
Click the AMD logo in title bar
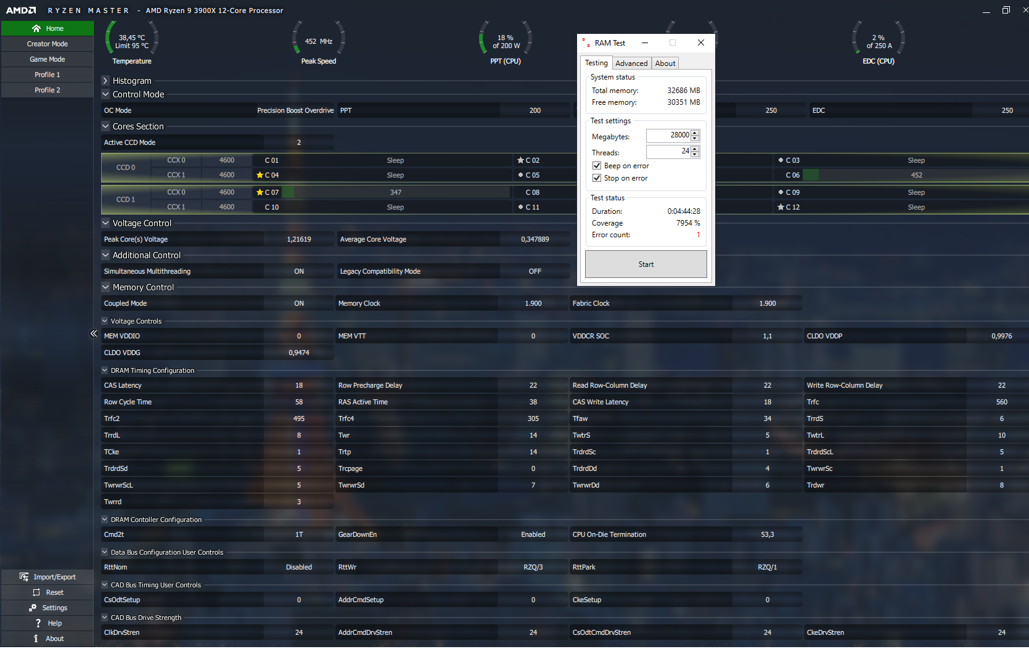[21, 10]
